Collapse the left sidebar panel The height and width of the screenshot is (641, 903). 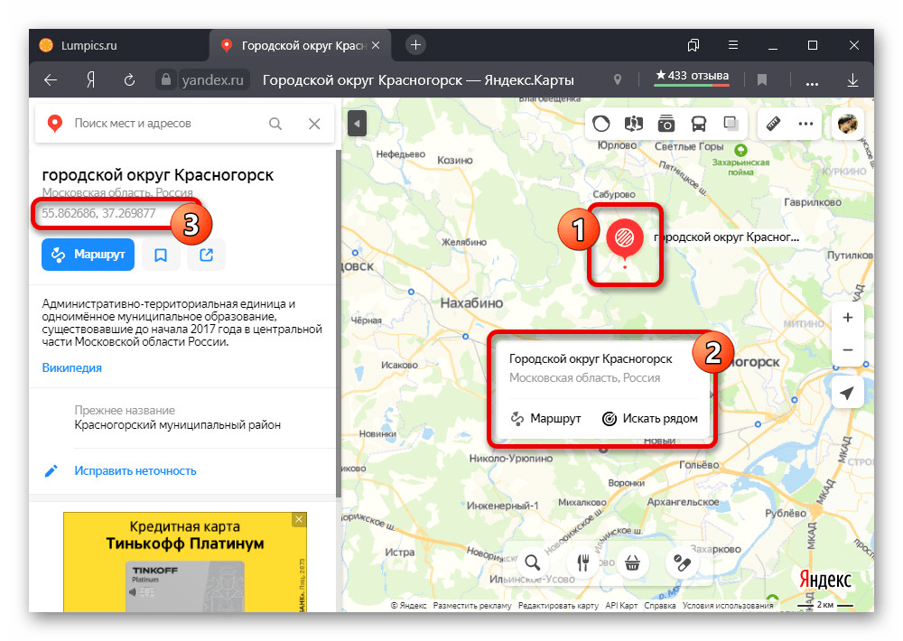(x=357, y=123)
